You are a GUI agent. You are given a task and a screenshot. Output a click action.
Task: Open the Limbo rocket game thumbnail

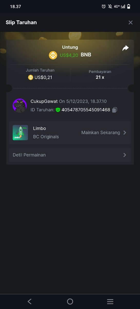point(20,133)
